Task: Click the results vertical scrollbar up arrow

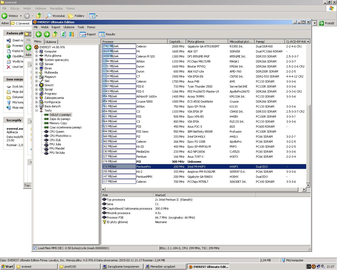Action: point(308,41)
